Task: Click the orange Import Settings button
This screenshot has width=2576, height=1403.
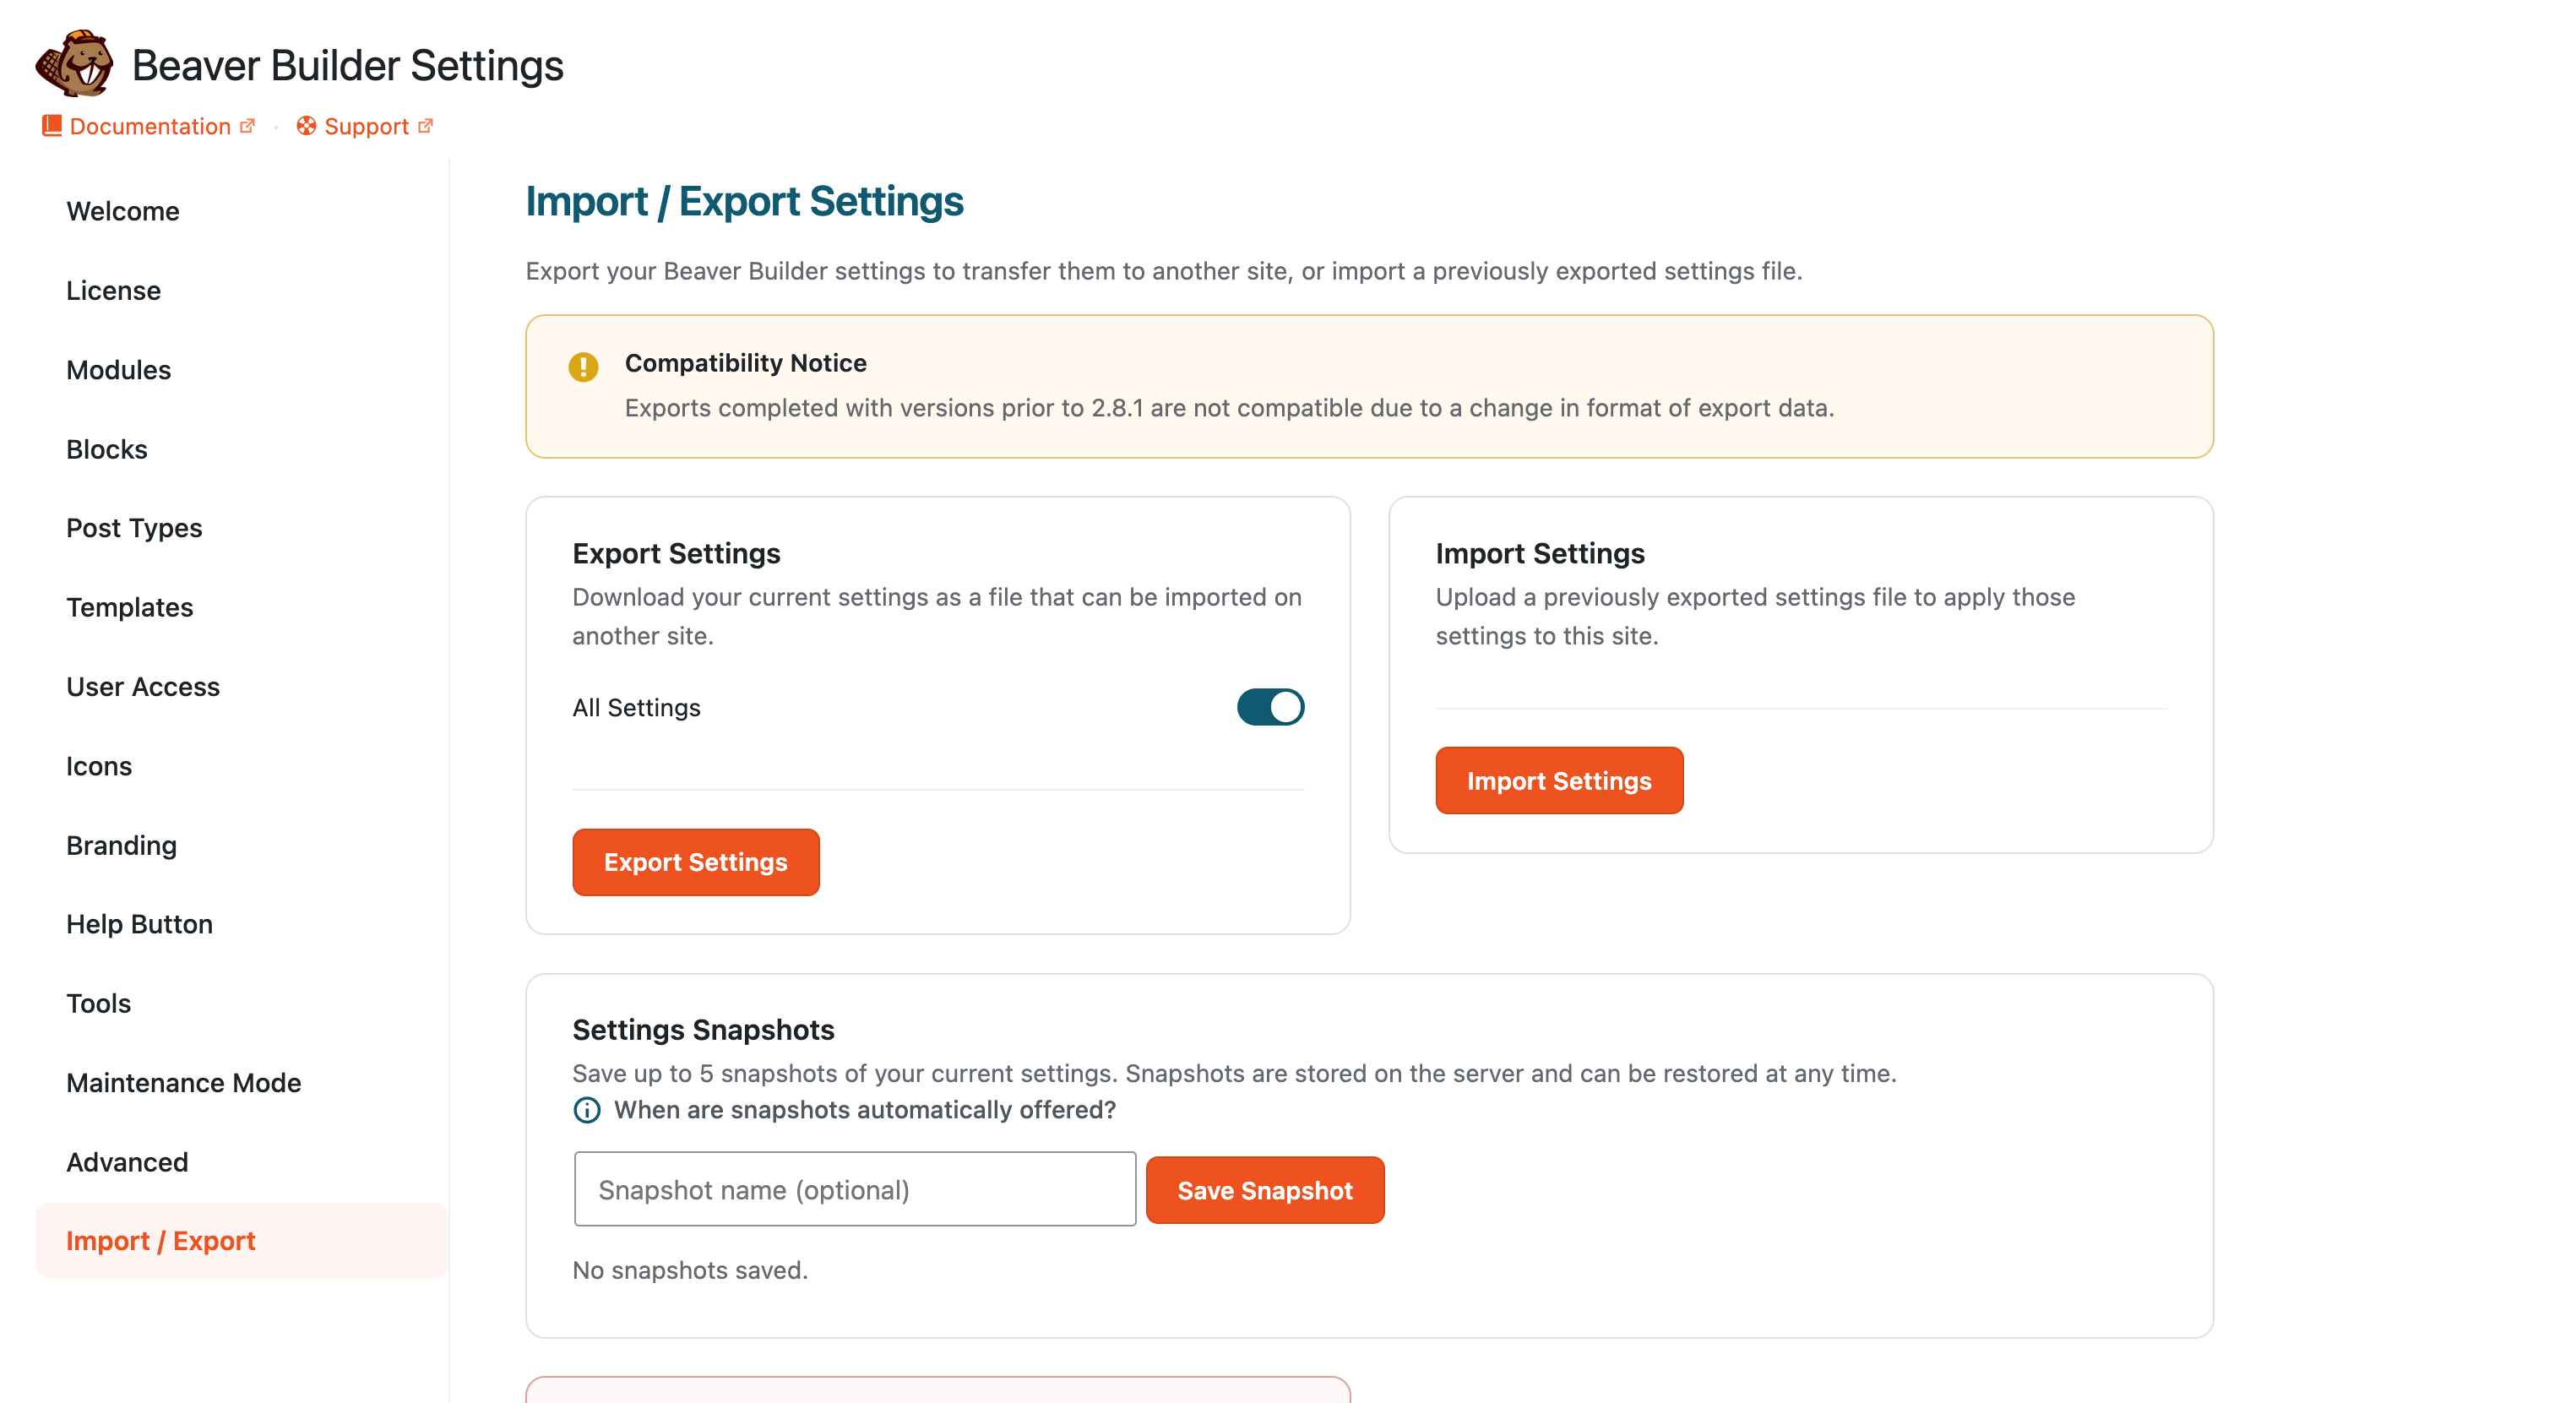Action: tap(1559, 781)
